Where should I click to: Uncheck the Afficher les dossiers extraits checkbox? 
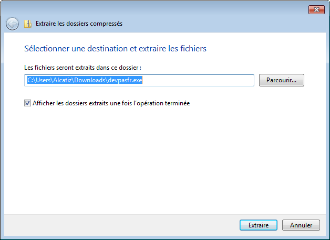[27, 104]
